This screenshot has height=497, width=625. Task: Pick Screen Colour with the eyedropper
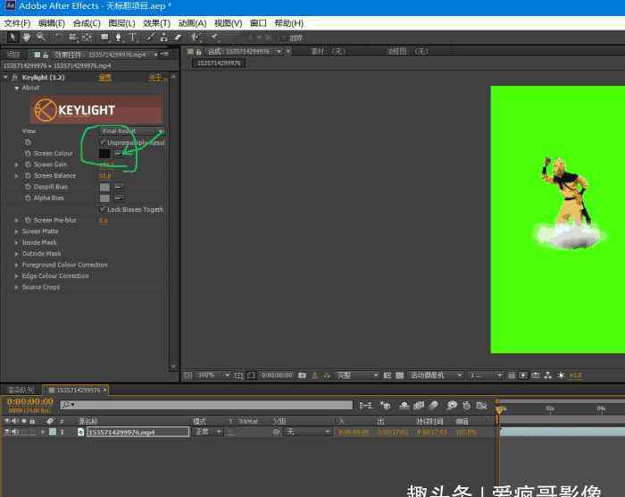click(119, 153)
